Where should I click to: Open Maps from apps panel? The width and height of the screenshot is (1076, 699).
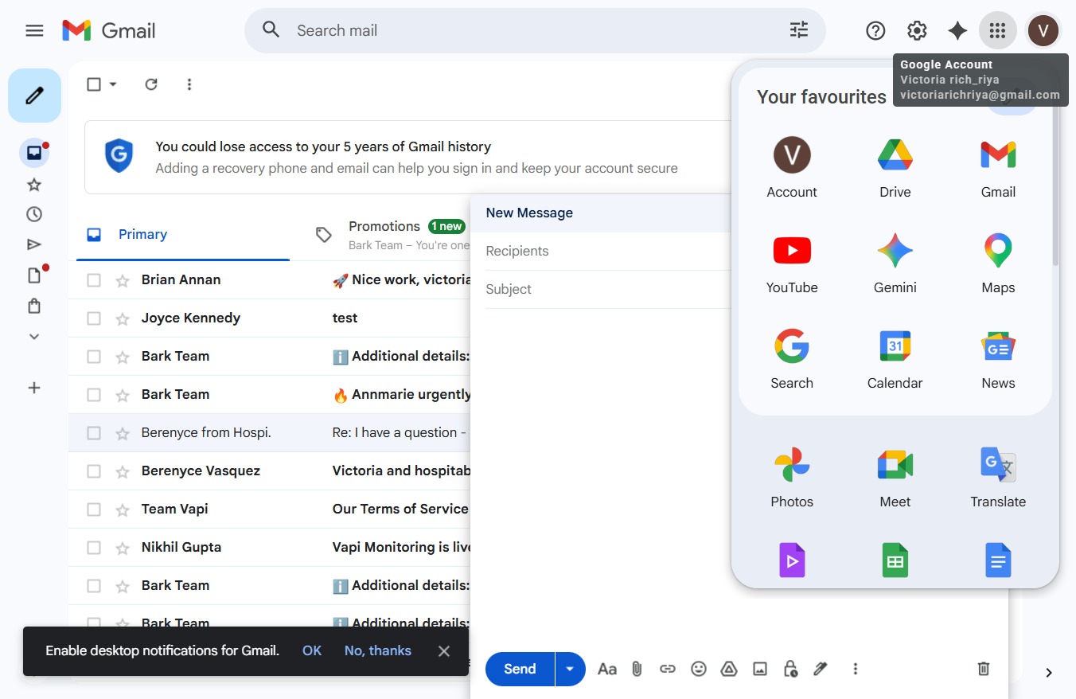click(x=998, y=263)
